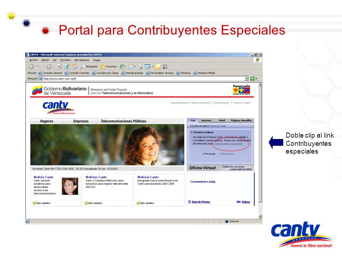
Task: Expand the address bar dropdown list
Action: point(247,79)
